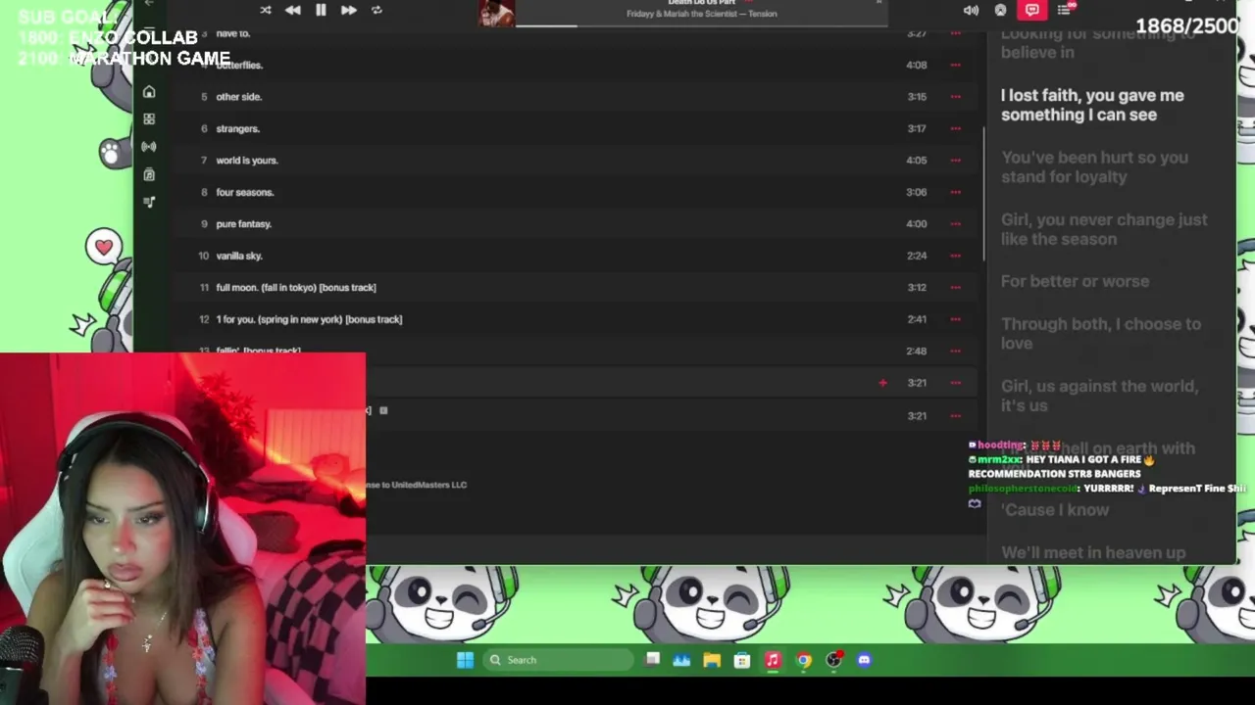Add the highlighted 3:21 track to library
This screenshot has width=1255, height=705.
882,383
